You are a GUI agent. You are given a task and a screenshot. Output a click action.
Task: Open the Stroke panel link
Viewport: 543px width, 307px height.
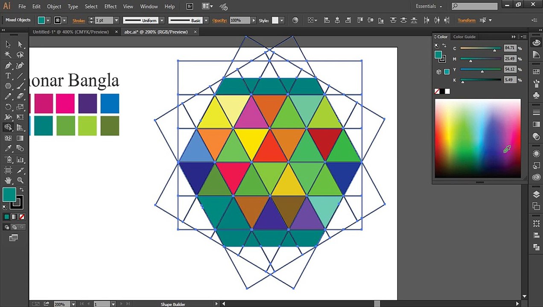tap(79, 20)
